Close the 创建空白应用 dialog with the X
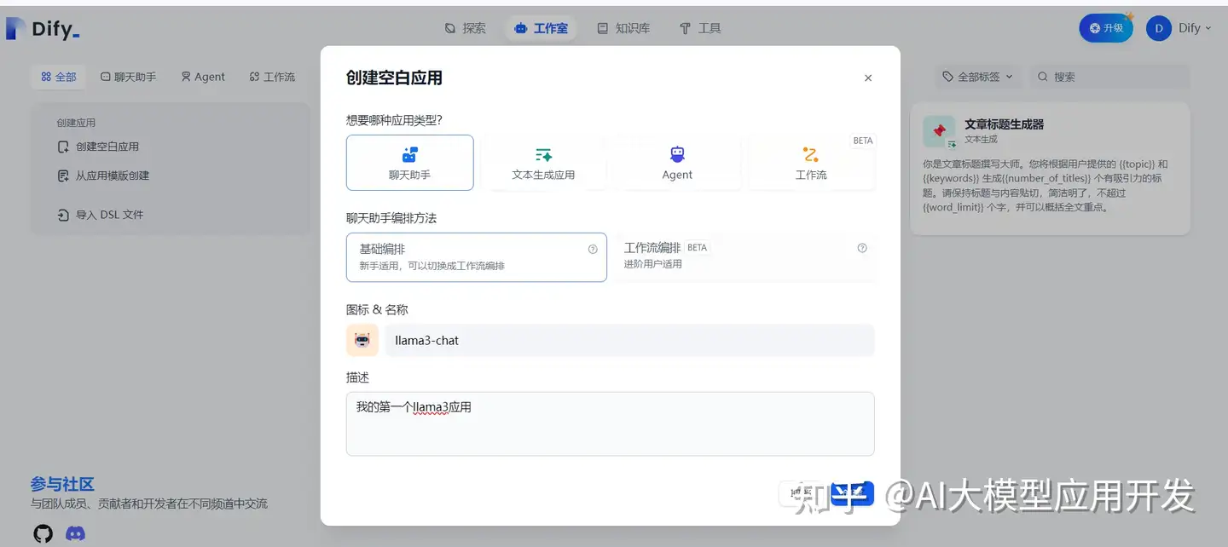This screenshot has height=547, width=1228. (x=868, y=78)
